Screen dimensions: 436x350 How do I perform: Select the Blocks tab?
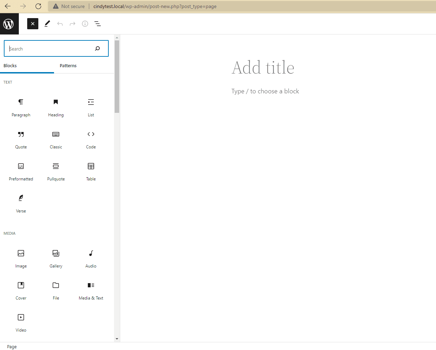(10, 65)
